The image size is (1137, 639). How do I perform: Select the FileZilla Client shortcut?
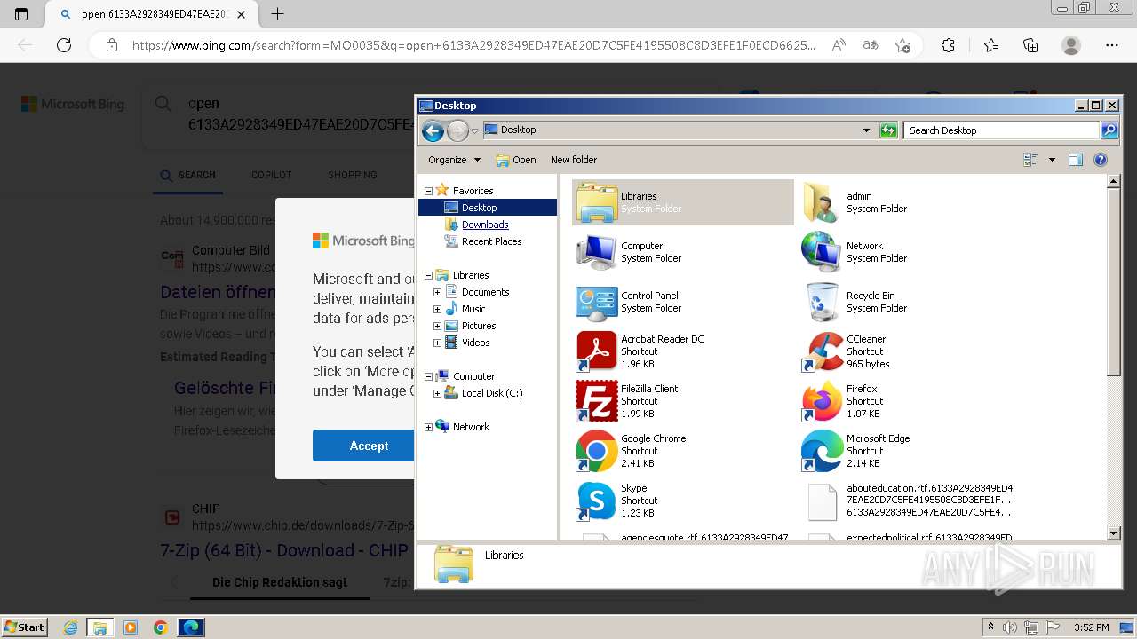coord(596,401)
